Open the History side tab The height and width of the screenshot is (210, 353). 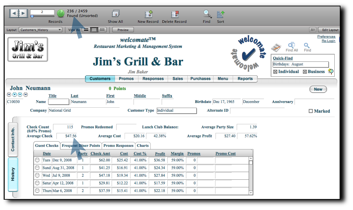13,174
